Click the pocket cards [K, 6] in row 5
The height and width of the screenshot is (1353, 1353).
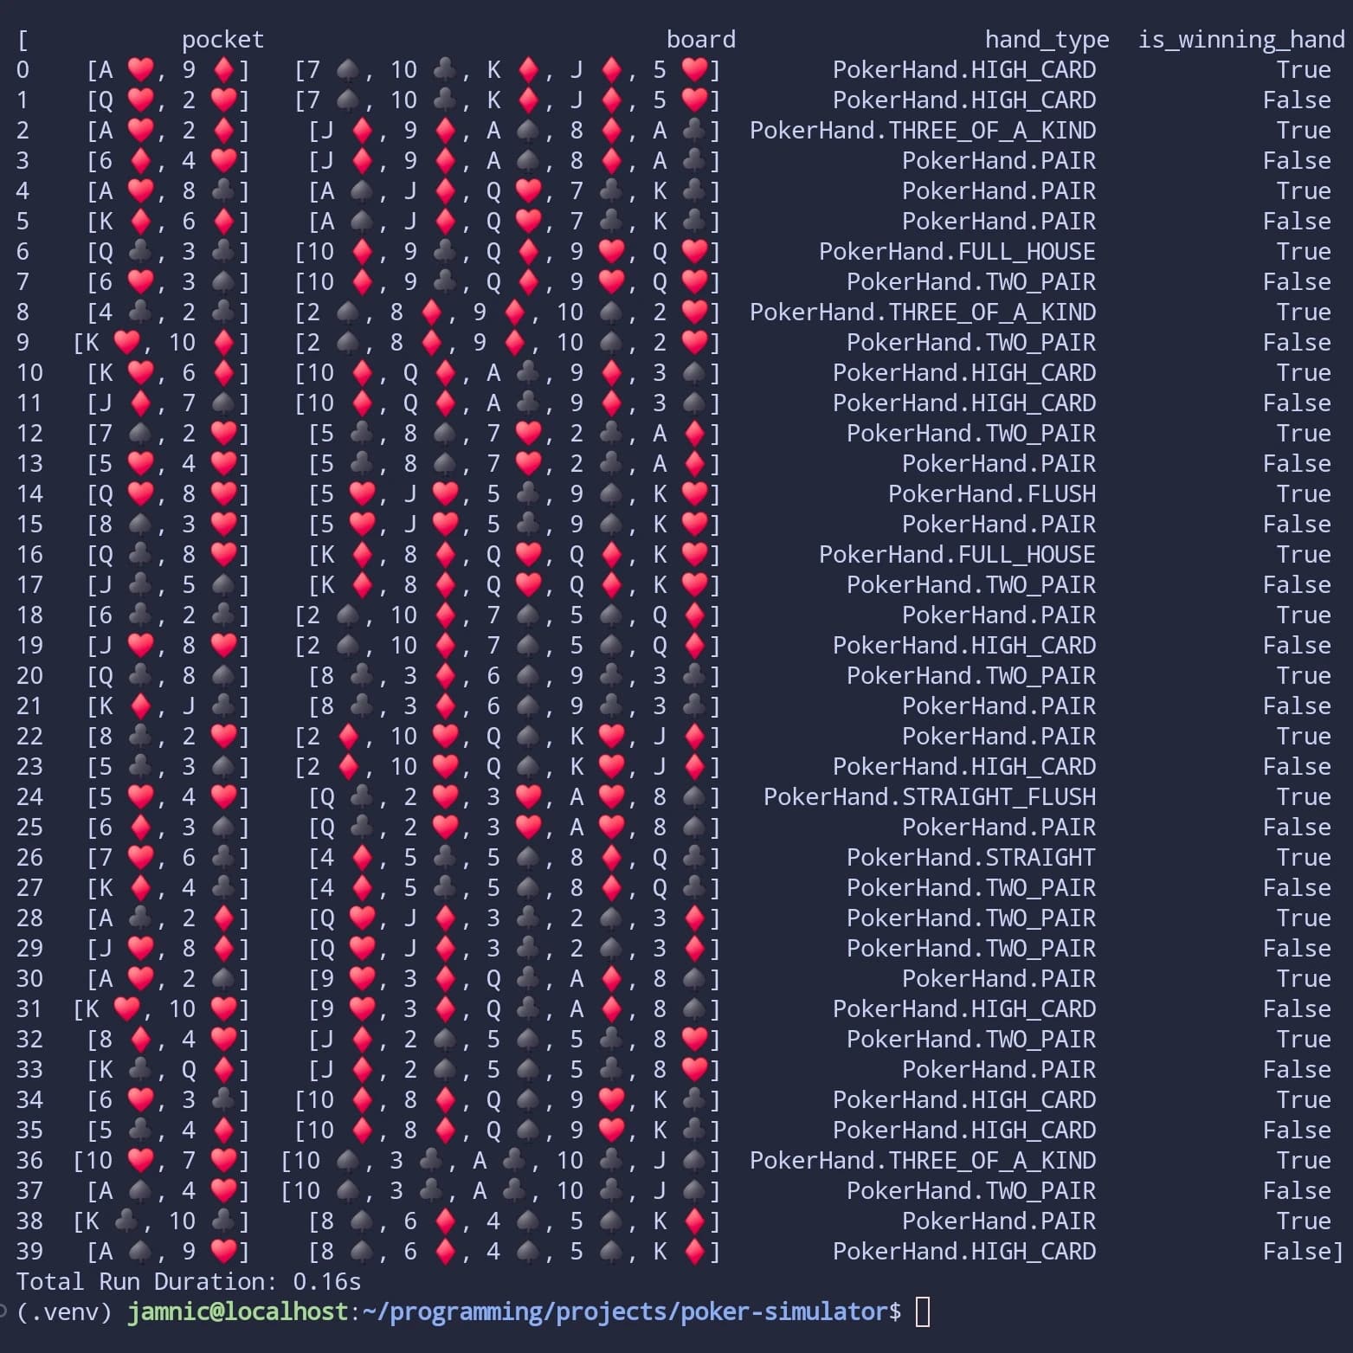168,222
